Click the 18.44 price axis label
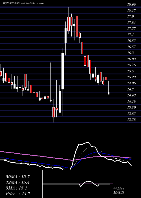Viewport: 141px width, 198px height. pyautogui.click(x=131, y=5)
